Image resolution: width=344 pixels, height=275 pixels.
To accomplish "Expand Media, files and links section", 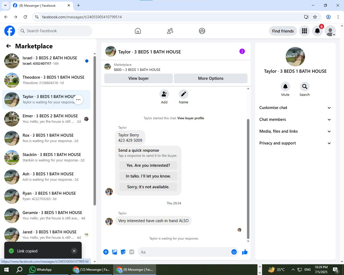I will click(295, 131).
